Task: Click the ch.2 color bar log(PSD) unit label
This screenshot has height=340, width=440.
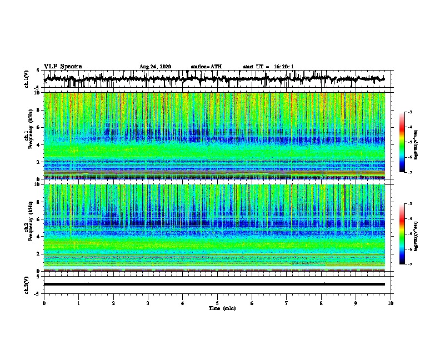Action: coord(416,236)
